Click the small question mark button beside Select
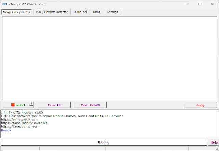The height and width of the screenshot is (151, 219). point(31,104)
